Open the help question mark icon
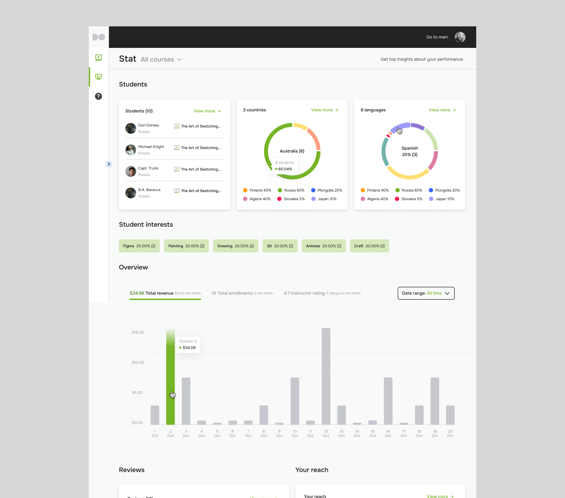The width and height of the screenshot is (565, 498). [98, 96]
